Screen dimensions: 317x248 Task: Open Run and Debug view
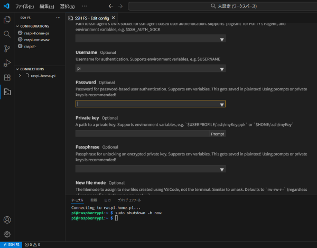7,63
